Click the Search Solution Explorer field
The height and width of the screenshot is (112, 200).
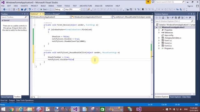tap(173, 21)
